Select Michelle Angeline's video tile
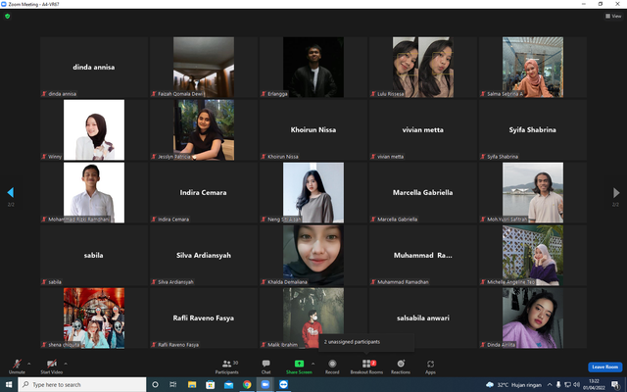627x392 pixels. pyautogui.click(x=533, y=255)
